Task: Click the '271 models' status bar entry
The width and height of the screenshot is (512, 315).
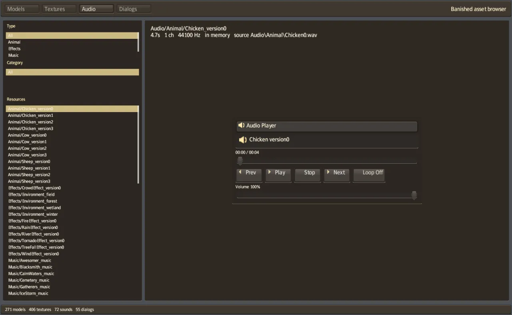Action: point(15,309)
